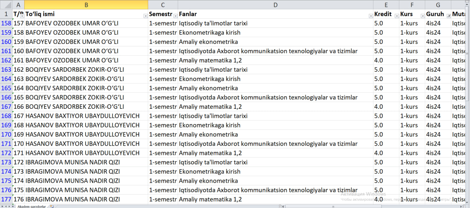Select column G header

coord(438,4)
